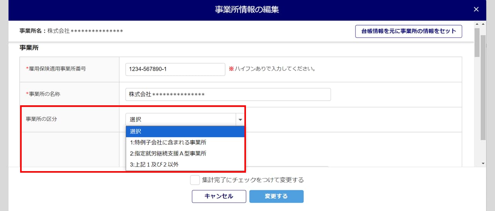Click the 台帳情報を元に事業所の情報をセット button

click(408, 31)
